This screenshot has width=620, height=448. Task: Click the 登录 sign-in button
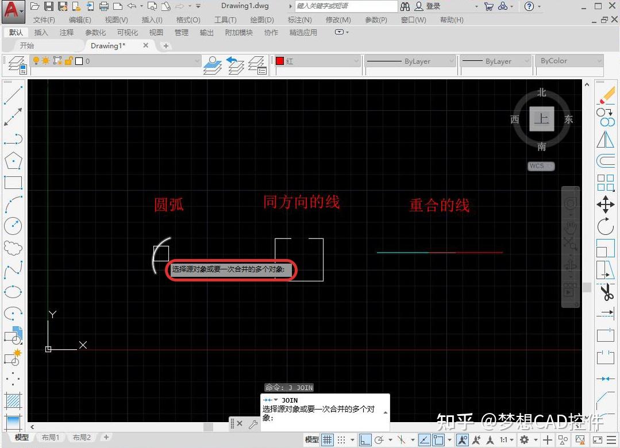pyautogui.click(x=429, y=7)
